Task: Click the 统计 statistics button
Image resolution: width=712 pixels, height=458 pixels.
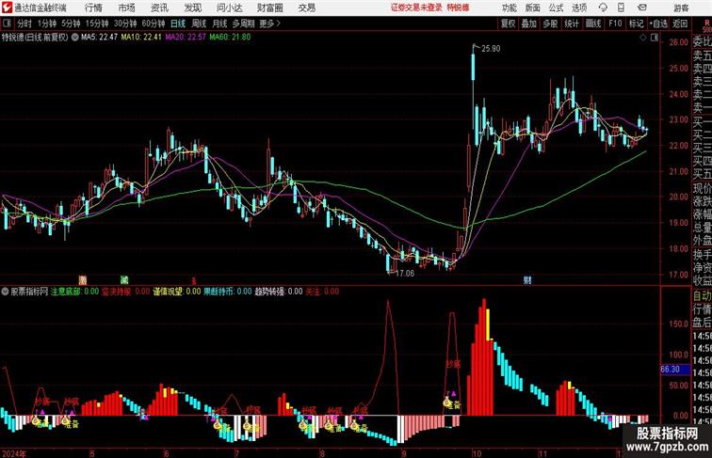Action: pyautogui.click(x=572, y=24)
